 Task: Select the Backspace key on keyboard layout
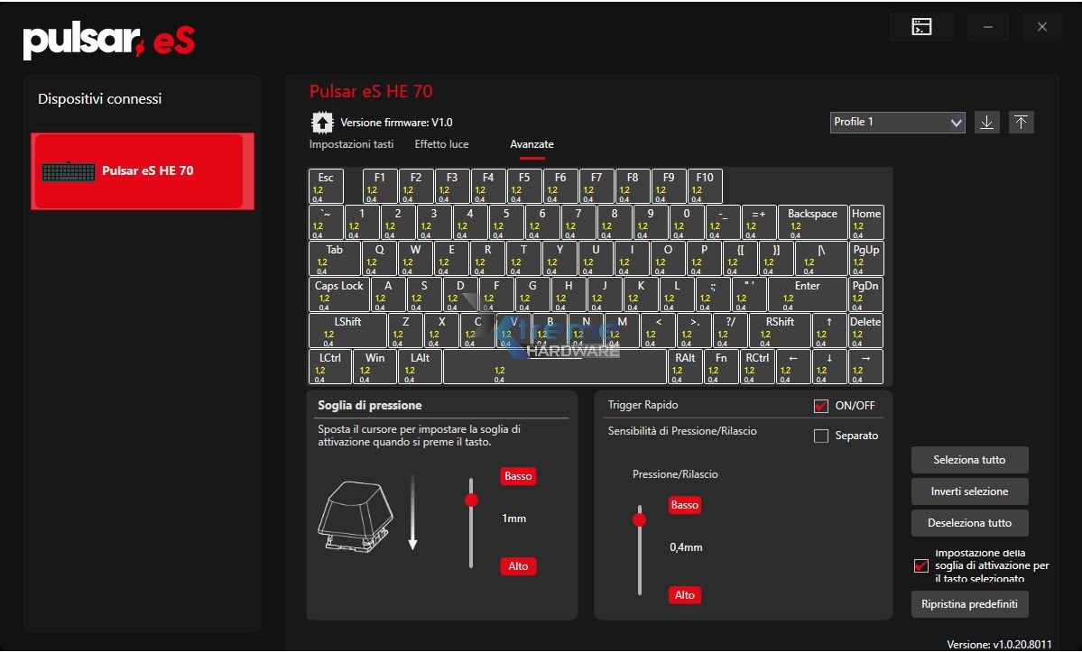812,222
